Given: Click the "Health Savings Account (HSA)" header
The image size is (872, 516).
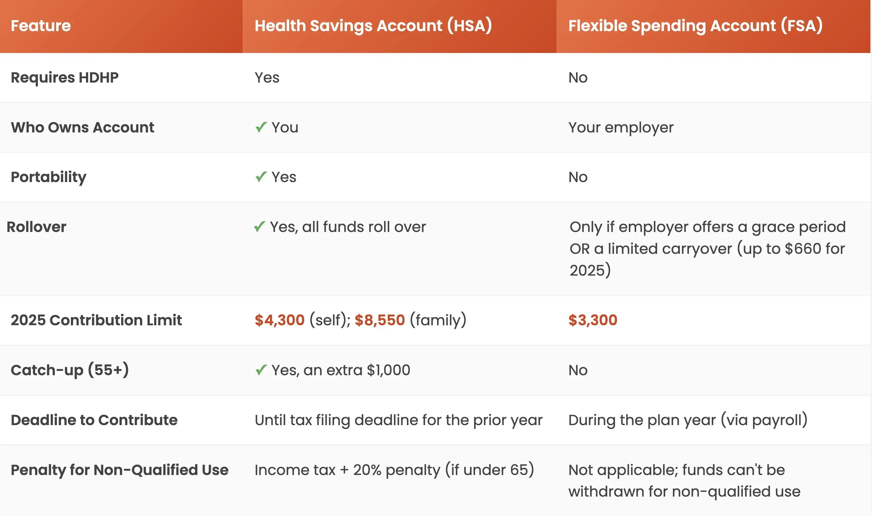Looking at the screenshot, I should pyautogui.click(x=373, y=26).
